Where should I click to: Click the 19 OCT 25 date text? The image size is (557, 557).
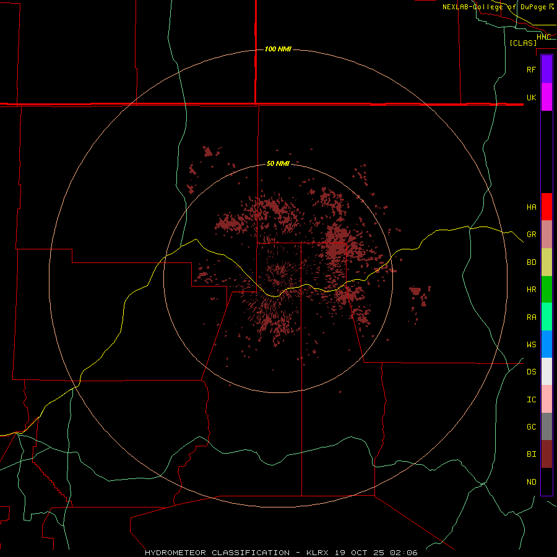click(360, 553)
